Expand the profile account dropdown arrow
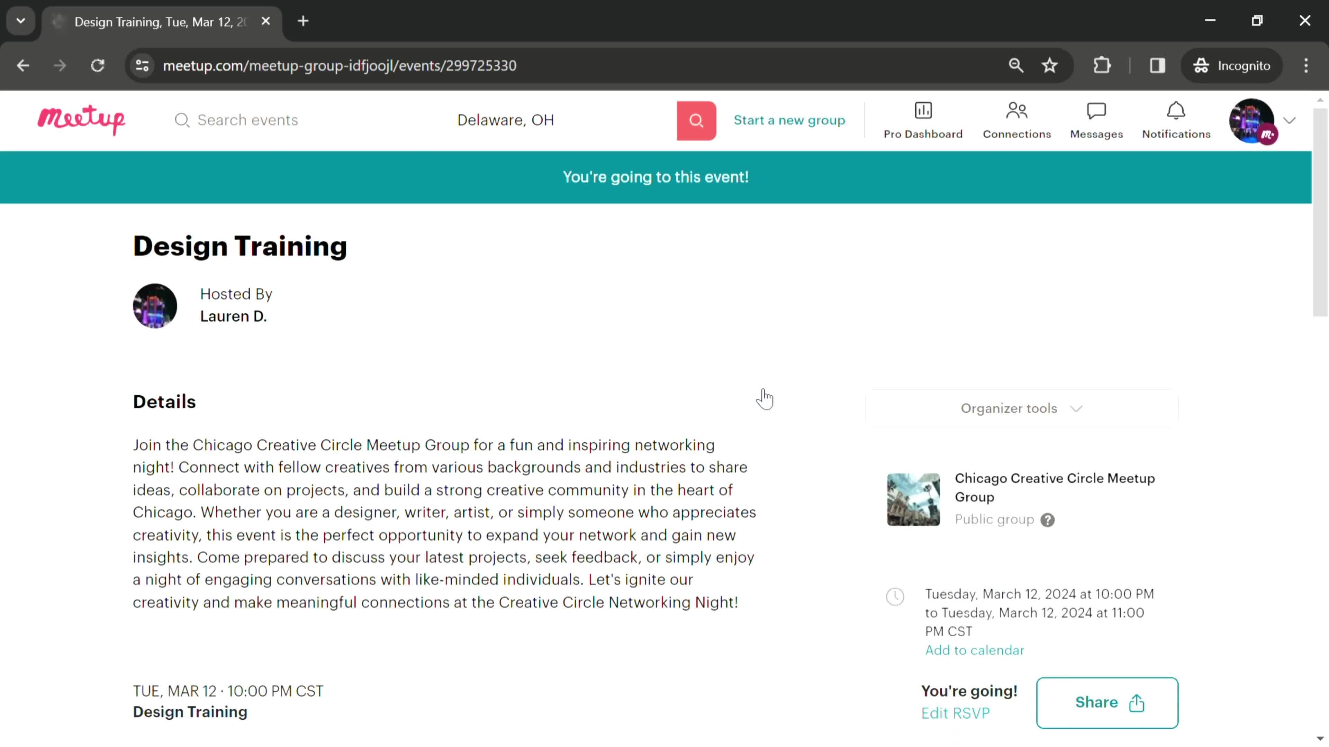1329x747 pixels. pos(1290,119)
